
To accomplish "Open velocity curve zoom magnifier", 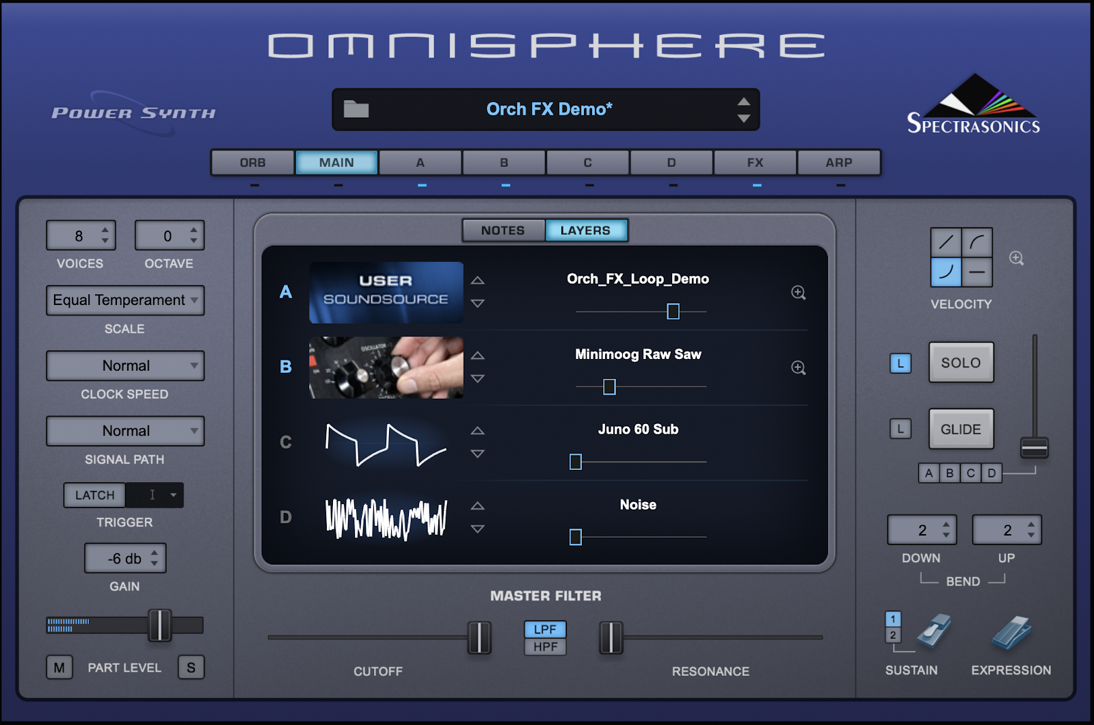I will coord(1017,259).
